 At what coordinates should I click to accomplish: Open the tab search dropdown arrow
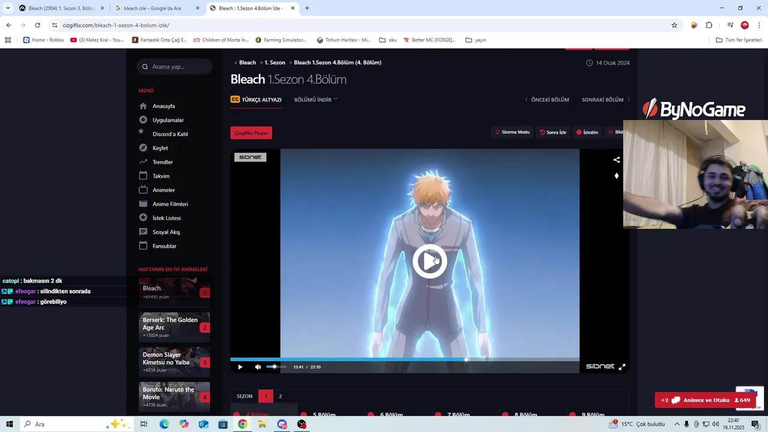[x=8, y=8]
